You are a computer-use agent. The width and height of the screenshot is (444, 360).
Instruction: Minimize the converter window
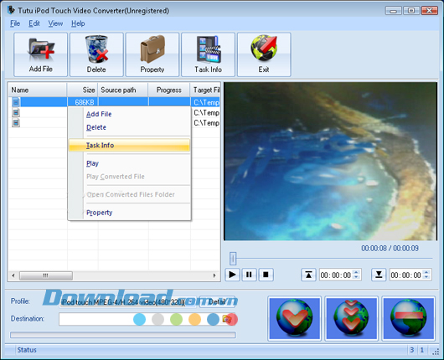click(393, 11)
